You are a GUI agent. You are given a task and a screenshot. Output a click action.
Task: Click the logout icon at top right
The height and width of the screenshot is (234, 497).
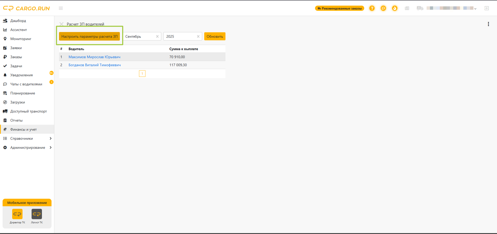pyautogui.click(x=487, y=8)
